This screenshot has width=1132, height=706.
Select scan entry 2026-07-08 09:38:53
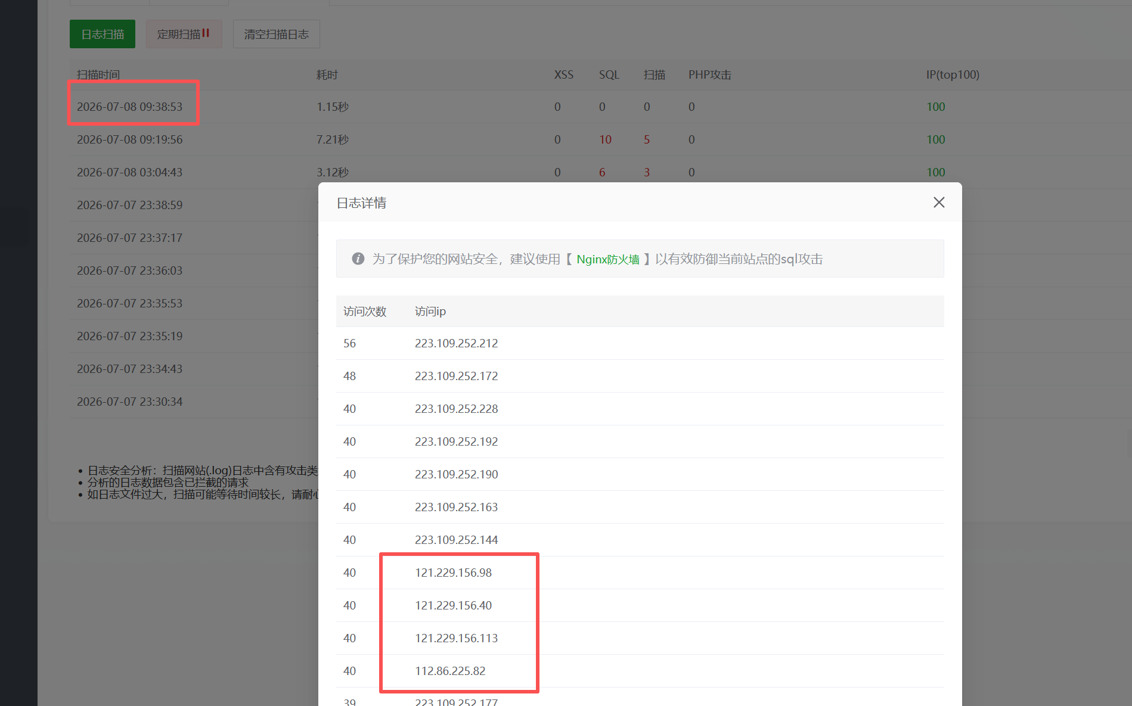tap(129, 107)
